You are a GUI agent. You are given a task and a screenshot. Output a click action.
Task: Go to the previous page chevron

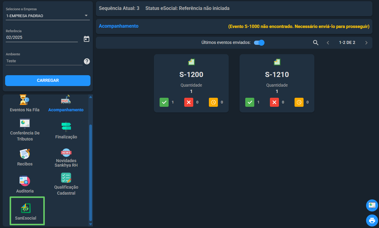[328, 43]
